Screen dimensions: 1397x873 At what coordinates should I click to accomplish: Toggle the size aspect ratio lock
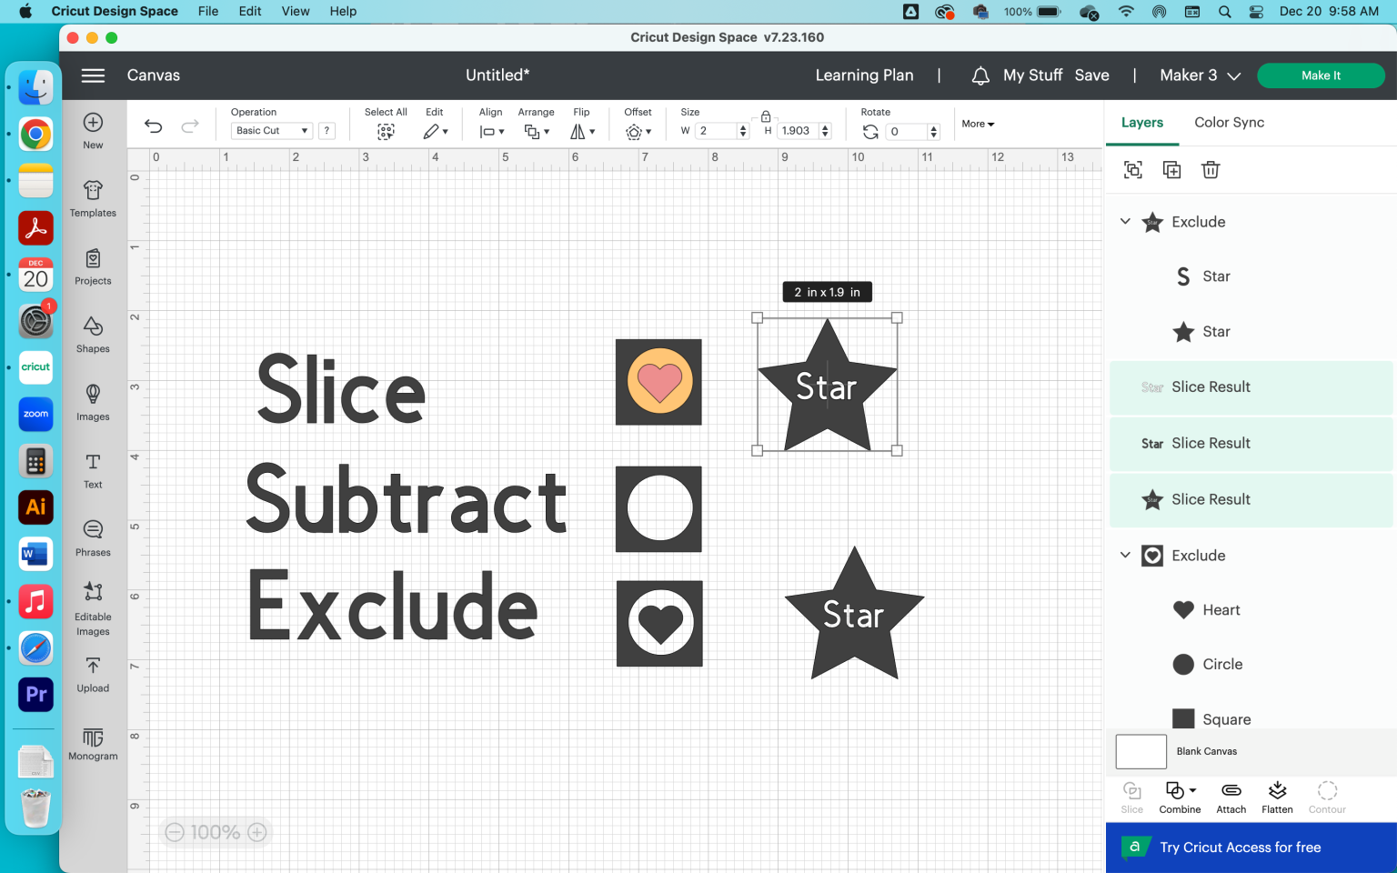(765, 117)
